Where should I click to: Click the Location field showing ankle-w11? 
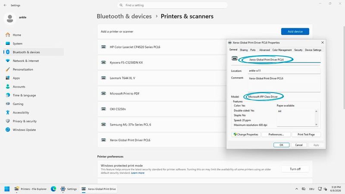(x=284, y=71)
